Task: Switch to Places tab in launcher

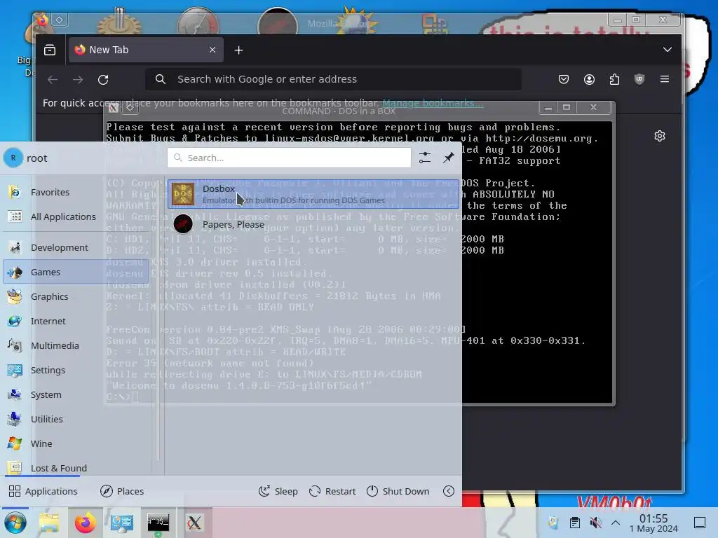Action: [122, 491]
